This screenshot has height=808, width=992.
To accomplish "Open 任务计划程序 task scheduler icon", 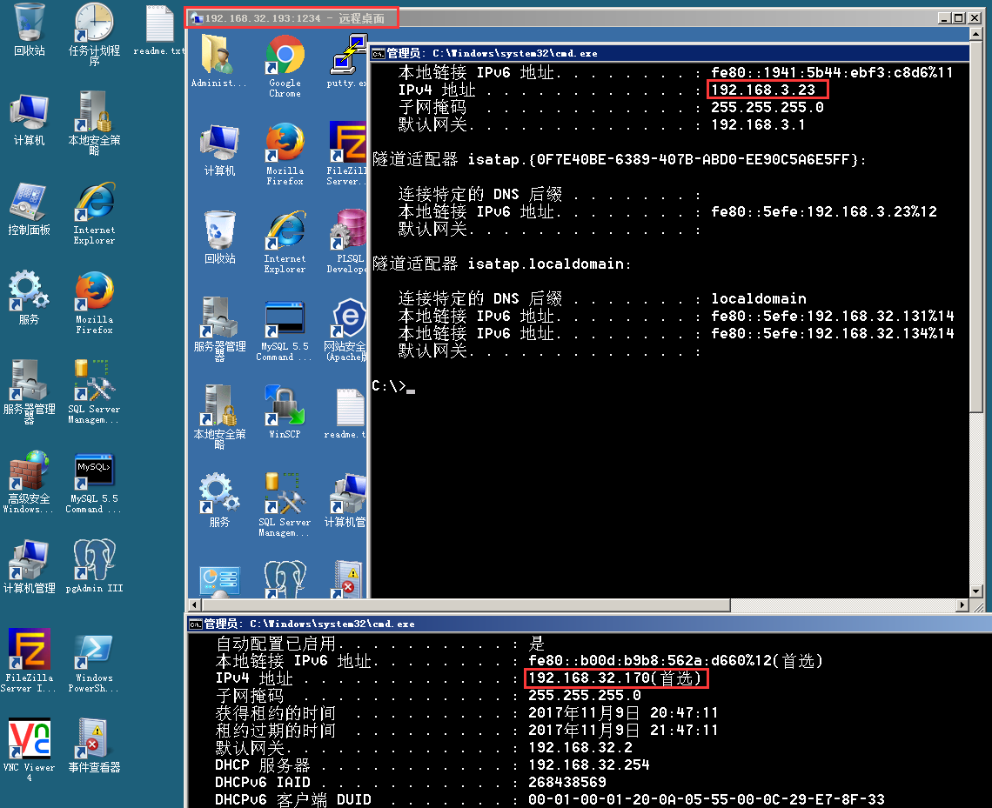I will point(94,34).
